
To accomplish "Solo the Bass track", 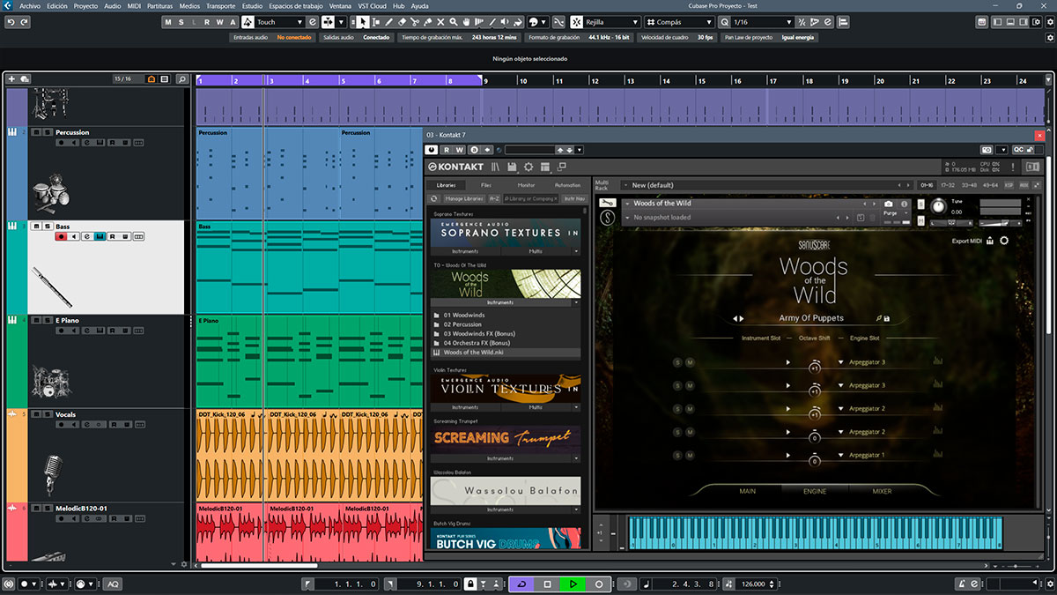I will point(47,227).
